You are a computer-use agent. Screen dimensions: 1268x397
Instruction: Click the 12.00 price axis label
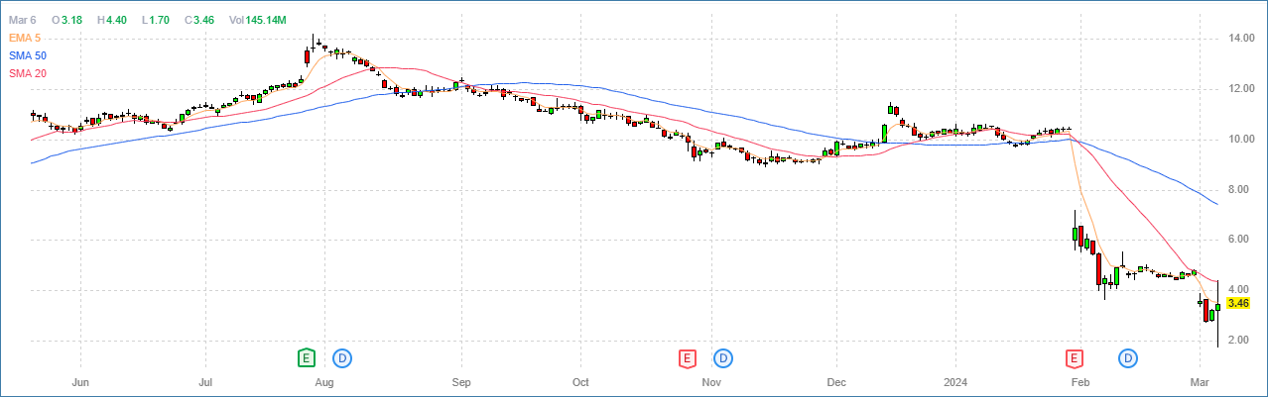[1242, 89]
